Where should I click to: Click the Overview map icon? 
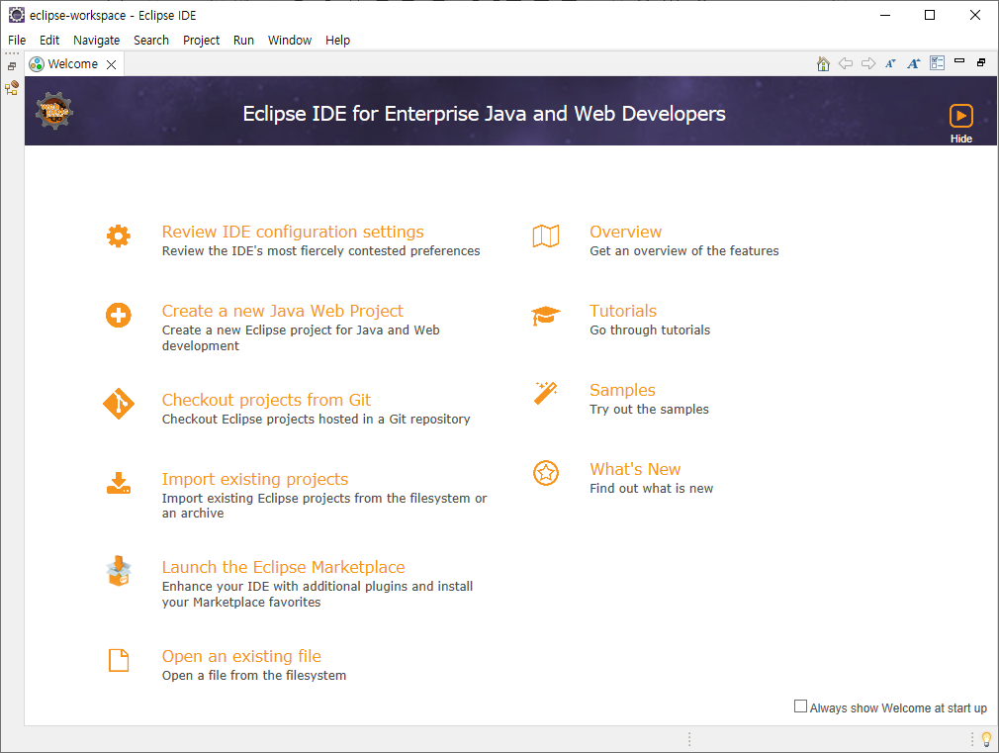click(546, 236)
